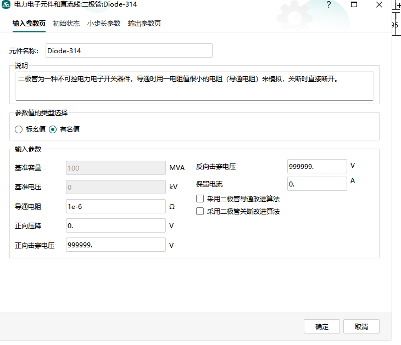Edit the 导通电阻 value field
This screenshot has height=345, width=401.
pyautogui.click(x=115, y=206)
